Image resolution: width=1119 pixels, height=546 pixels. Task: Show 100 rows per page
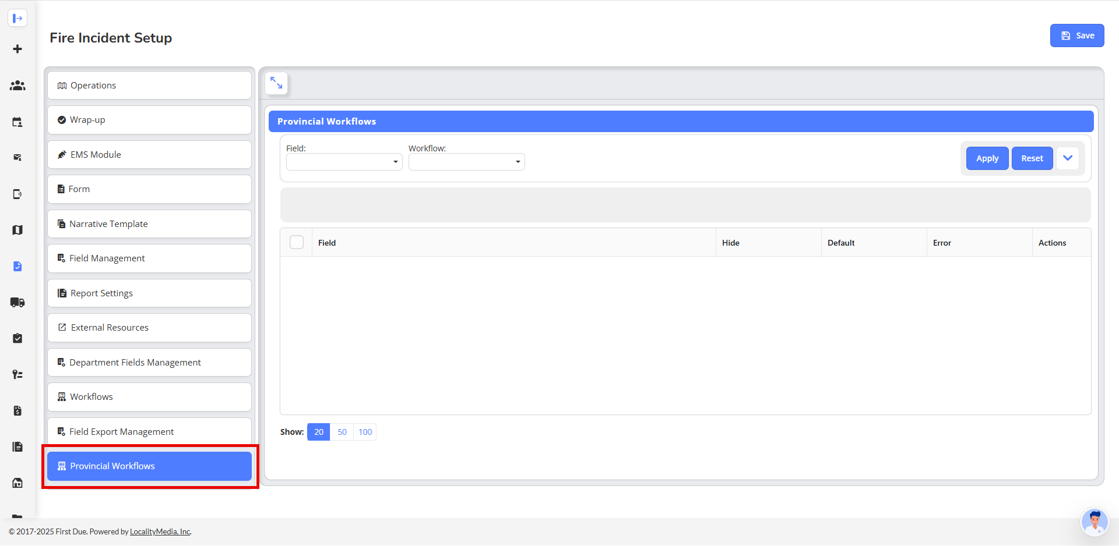coord(365,432)
